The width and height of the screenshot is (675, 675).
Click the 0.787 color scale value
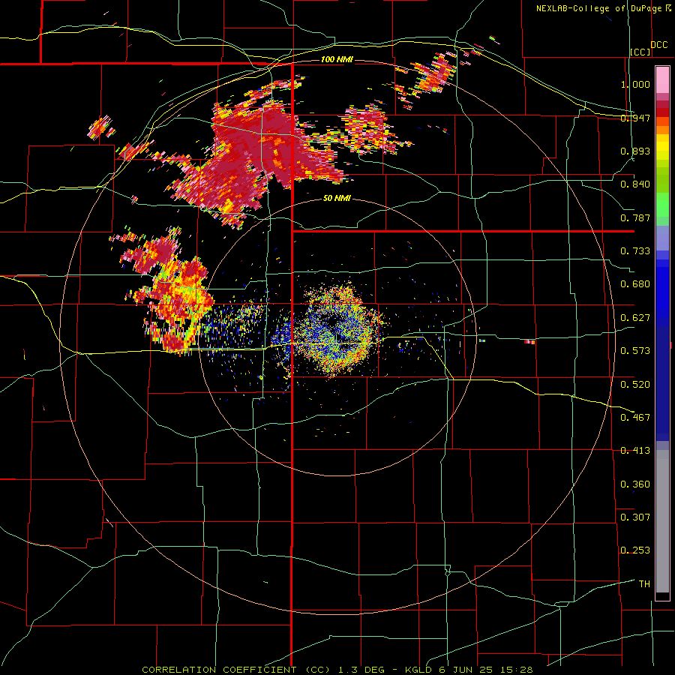(x=635, y=217)
